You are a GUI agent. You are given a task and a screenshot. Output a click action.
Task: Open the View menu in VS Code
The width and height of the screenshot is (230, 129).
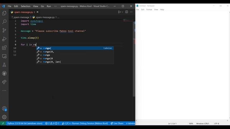36,6
